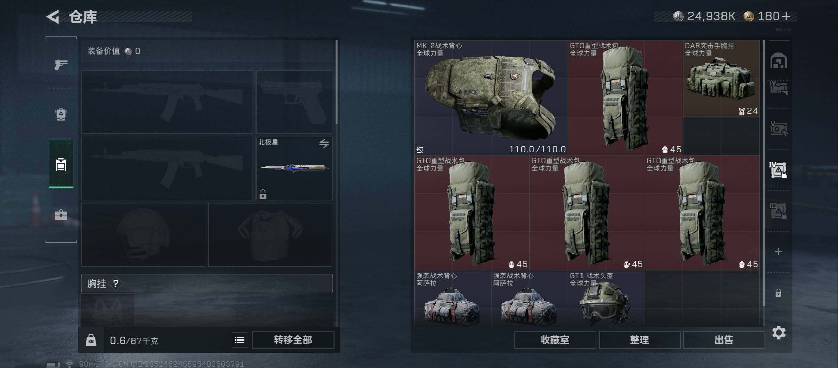Open the main warehouse storage icon on the right sidebar

[778, 61]
